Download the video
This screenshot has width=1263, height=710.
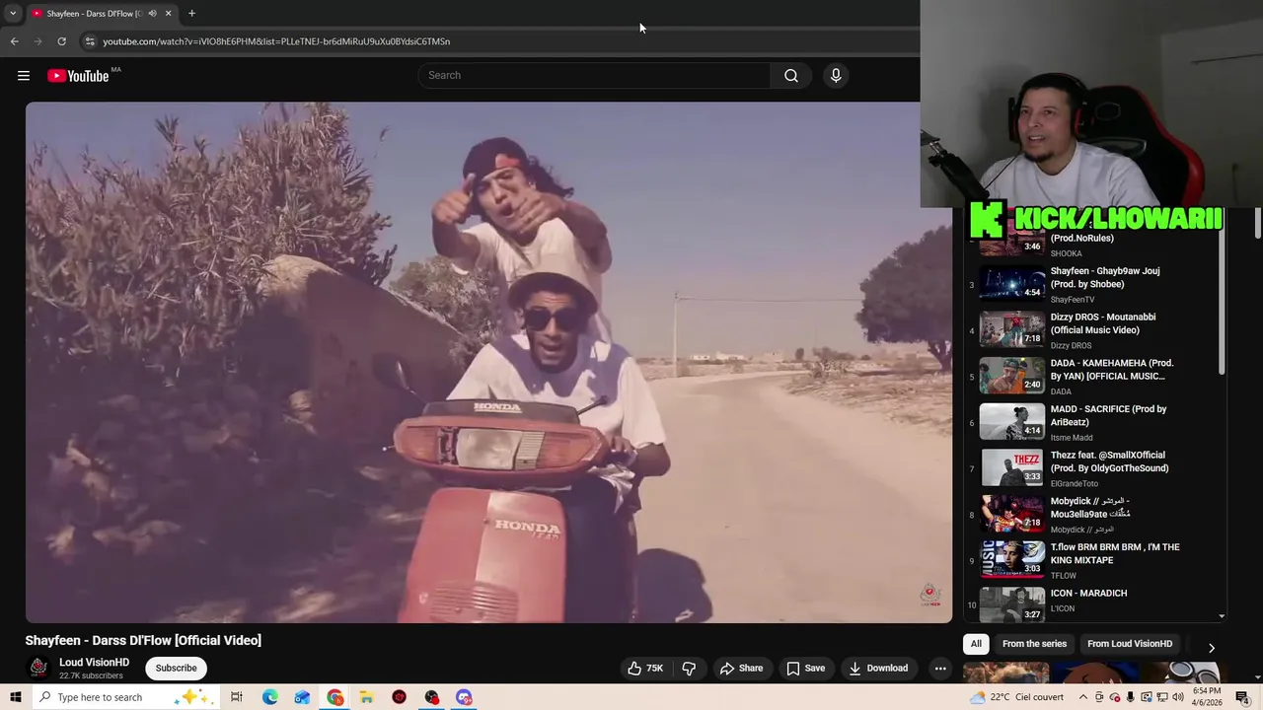coord(878,668)
